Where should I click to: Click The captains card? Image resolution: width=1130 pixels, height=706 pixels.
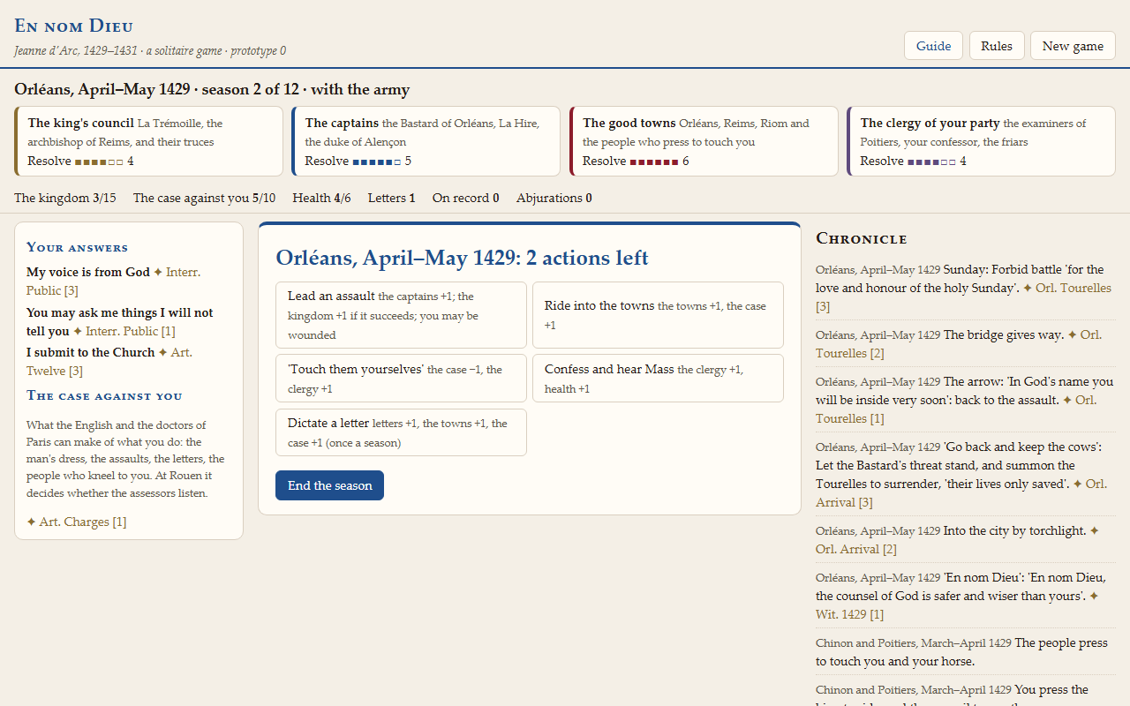426,141
